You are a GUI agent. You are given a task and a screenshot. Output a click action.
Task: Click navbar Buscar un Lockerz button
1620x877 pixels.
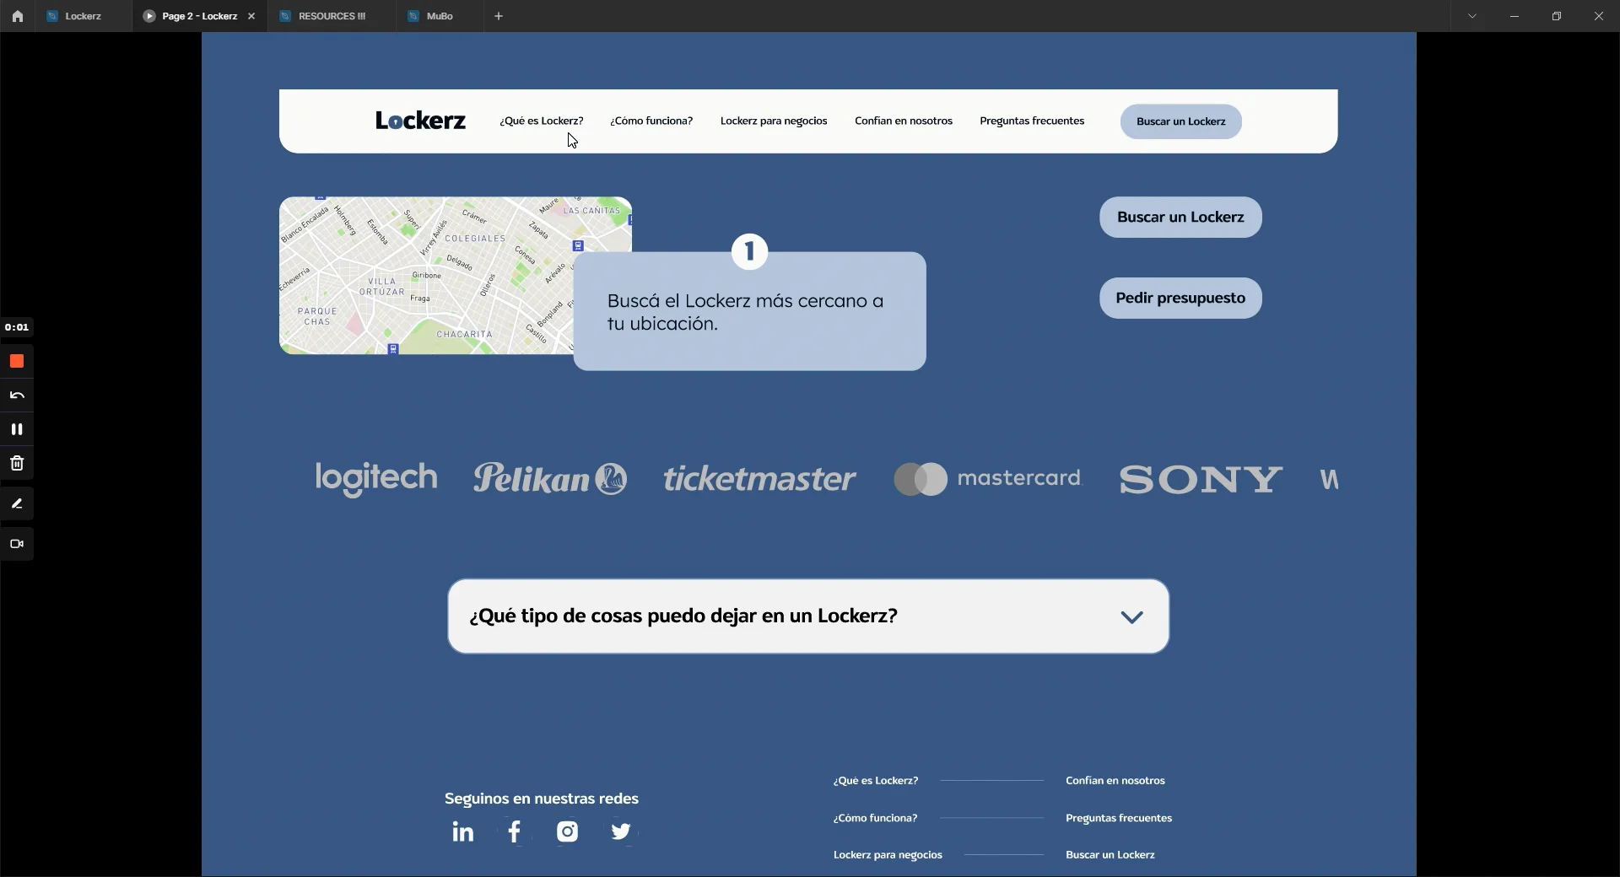(x=1181, y=121)
